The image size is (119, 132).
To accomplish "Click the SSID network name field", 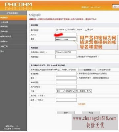I will tap(66, 52).
